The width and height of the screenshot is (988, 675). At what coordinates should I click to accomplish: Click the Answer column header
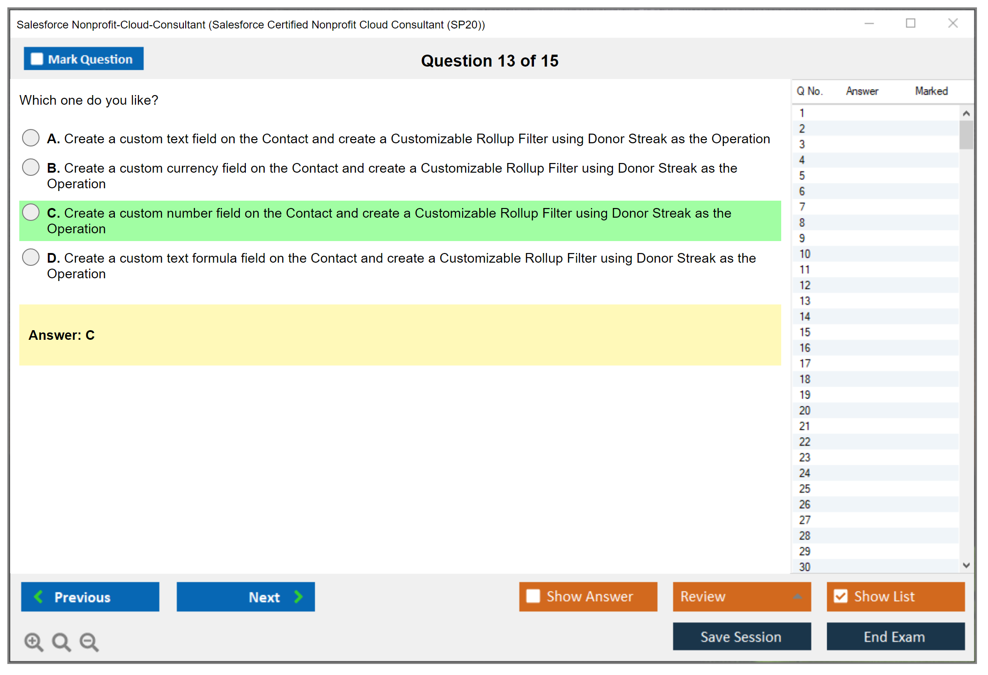tap(862, 91)
